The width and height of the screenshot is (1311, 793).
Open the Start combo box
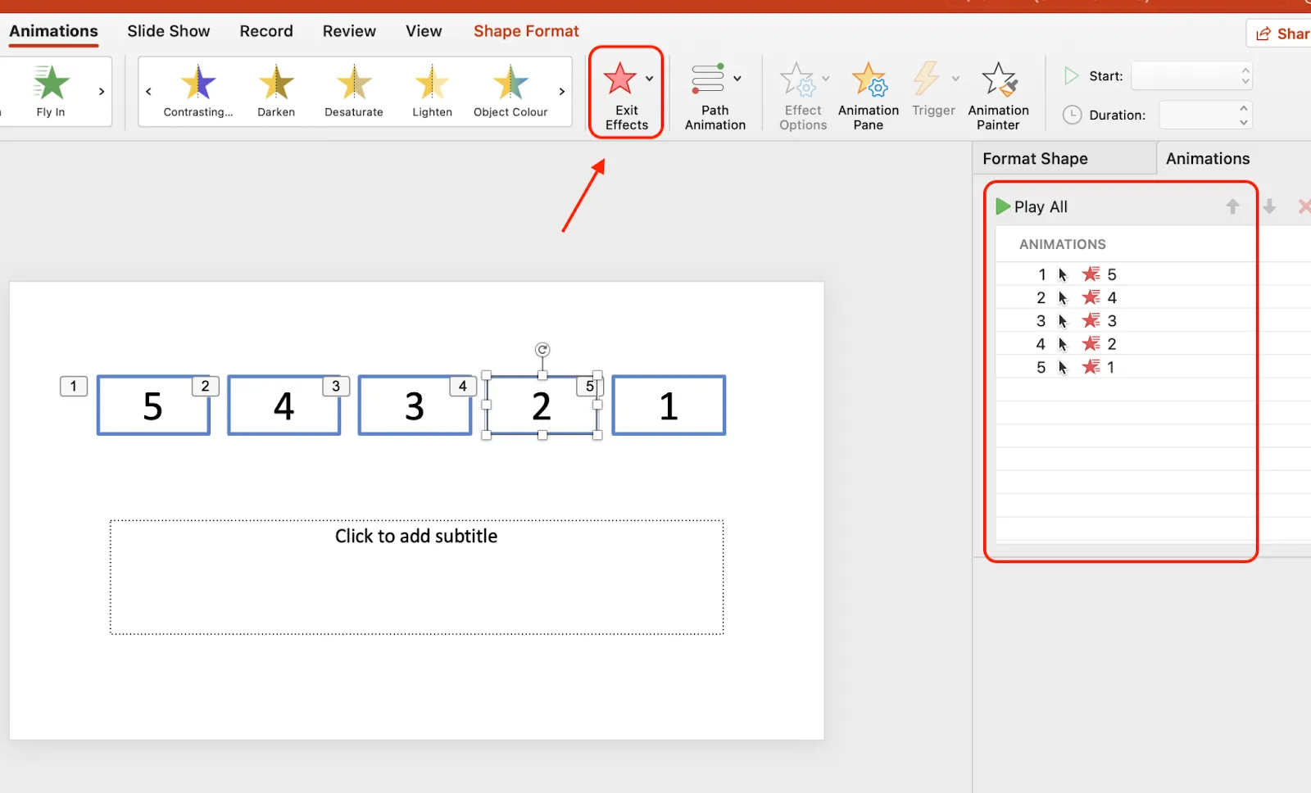coord(1192,76)
